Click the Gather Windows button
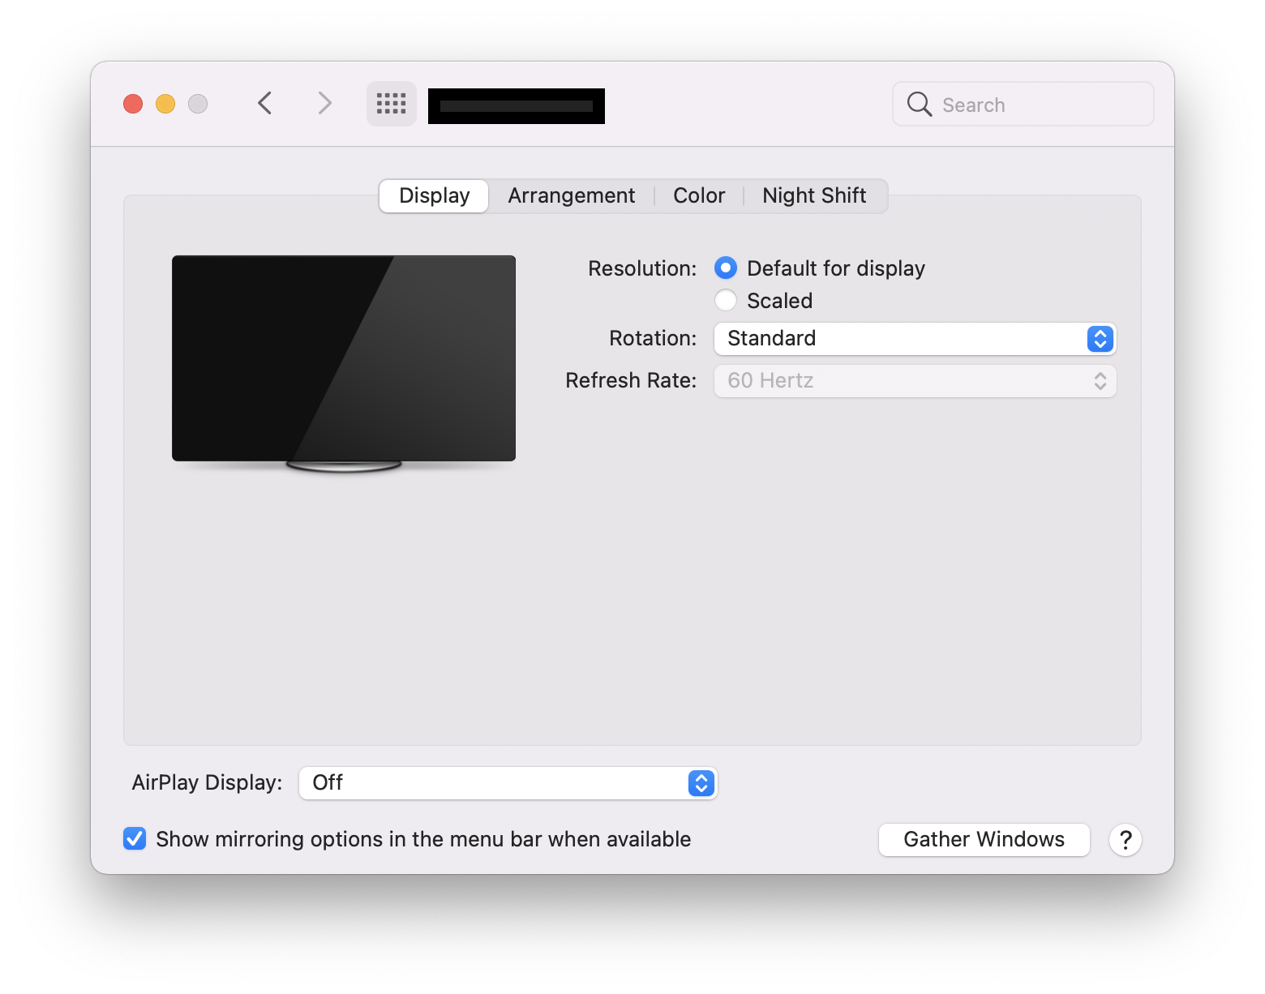 pos(984,840)
